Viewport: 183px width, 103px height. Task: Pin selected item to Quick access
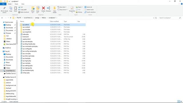[x=5, y=10]
